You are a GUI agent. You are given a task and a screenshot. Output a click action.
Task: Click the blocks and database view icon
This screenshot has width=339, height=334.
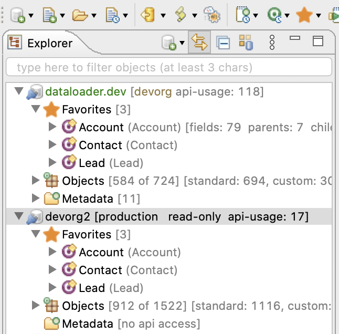246,43
